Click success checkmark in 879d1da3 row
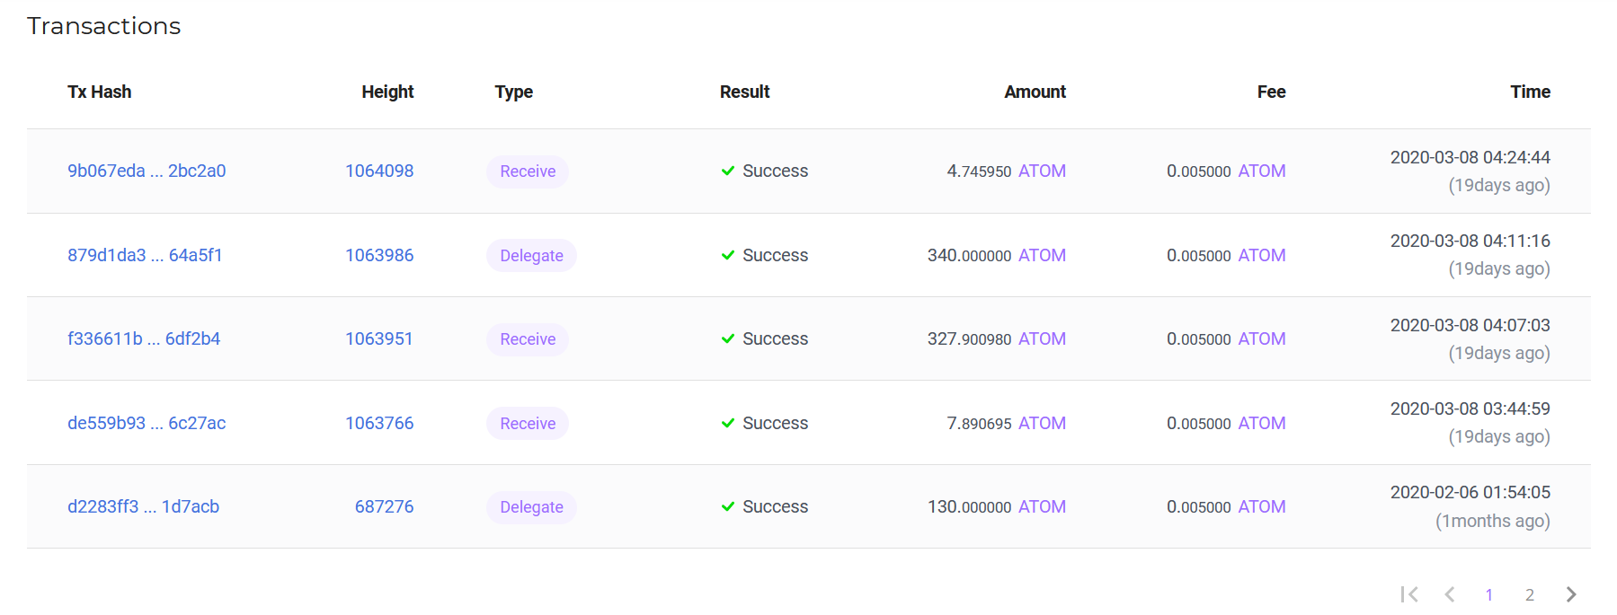The height and width of the screenshot is (615, 1617). click(728, 255)
